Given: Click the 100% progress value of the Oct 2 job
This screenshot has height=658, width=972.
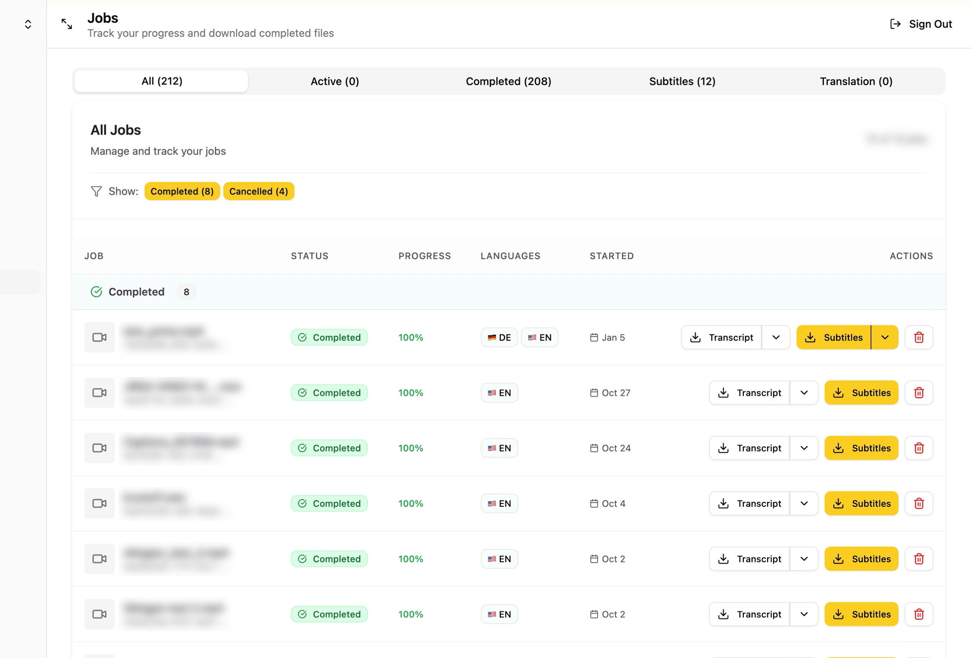Looking at the screenshot, I should tap(410, 559).
